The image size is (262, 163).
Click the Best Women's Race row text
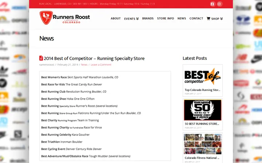80,77
